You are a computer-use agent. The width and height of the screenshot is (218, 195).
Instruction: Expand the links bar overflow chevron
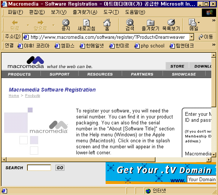click(214, 45)
